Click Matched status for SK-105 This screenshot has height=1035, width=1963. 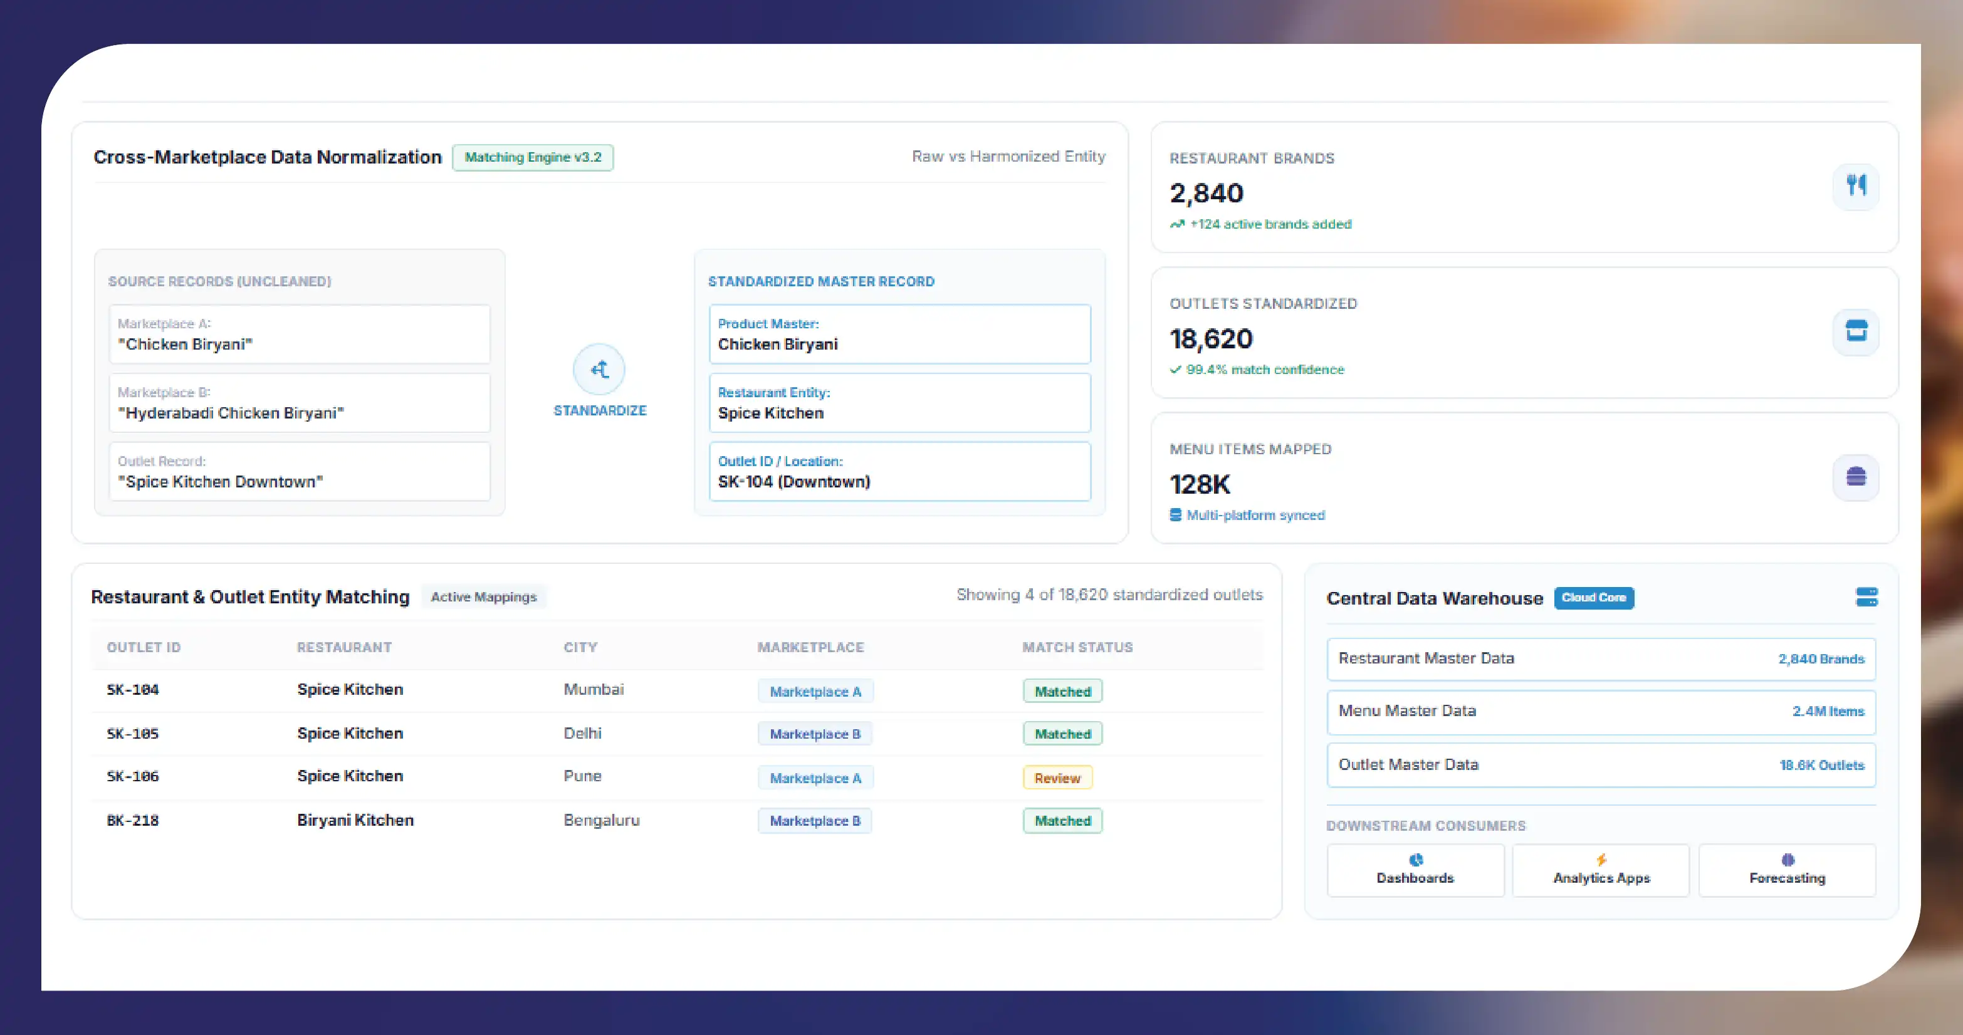pyautogui.click(x=1062, y=734)
